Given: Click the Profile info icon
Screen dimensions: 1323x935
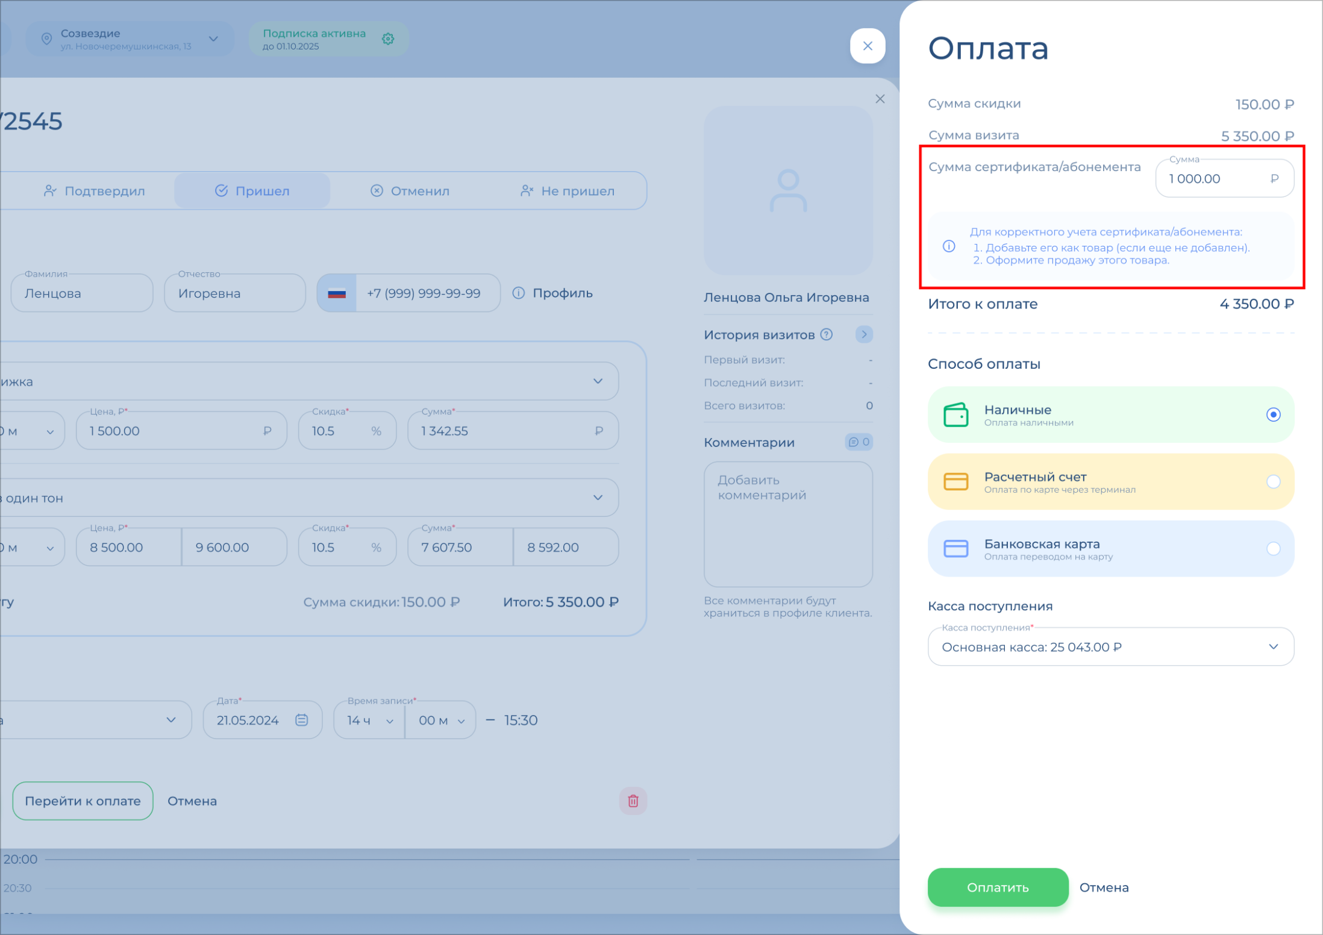Looking at the screenshot, I should pos(518,293).
